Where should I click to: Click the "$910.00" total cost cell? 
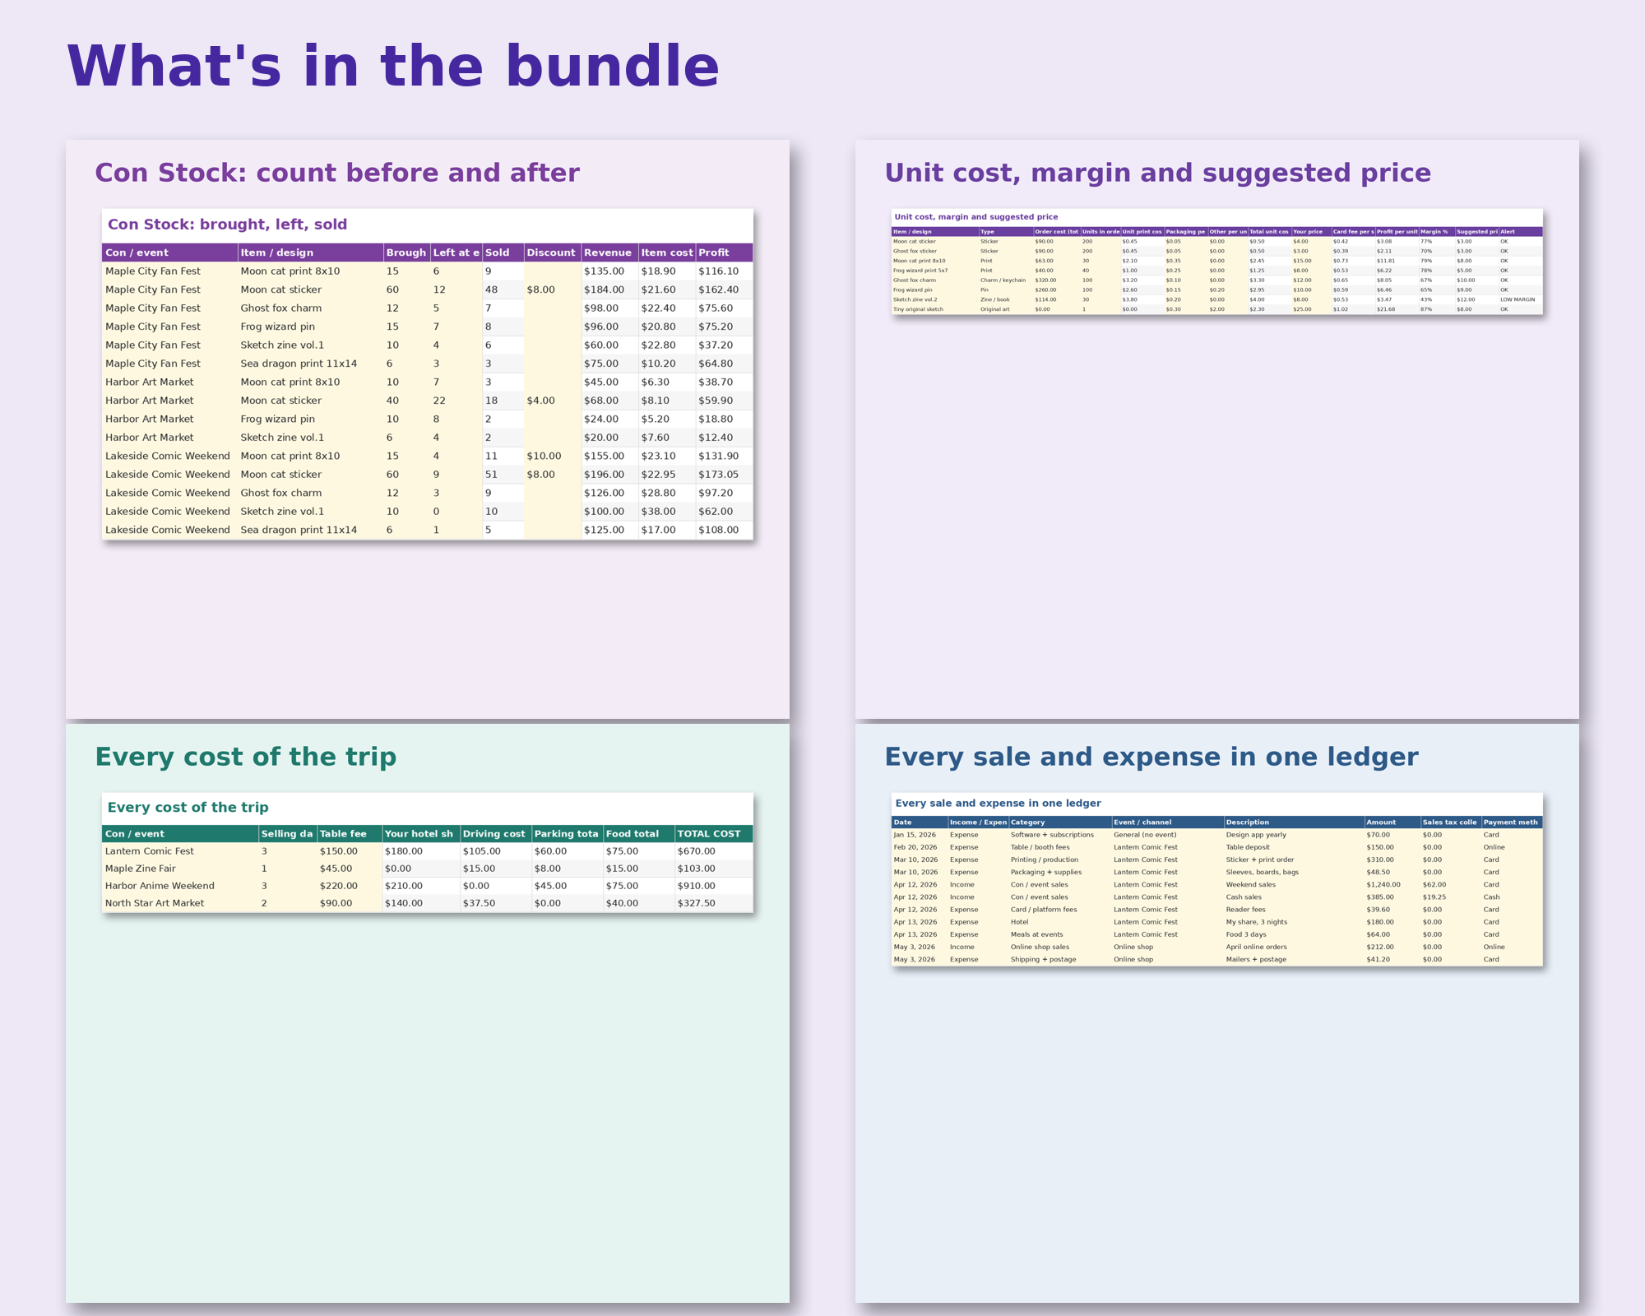(713, 886)
